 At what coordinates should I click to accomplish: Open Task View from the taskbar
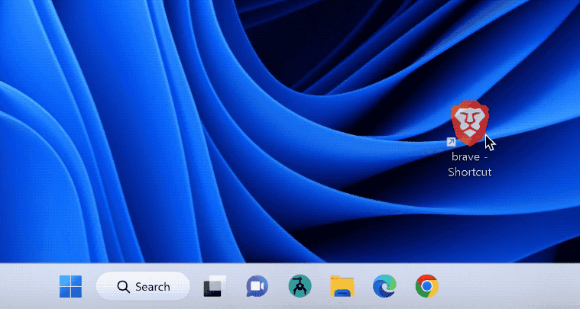point(215,286)
